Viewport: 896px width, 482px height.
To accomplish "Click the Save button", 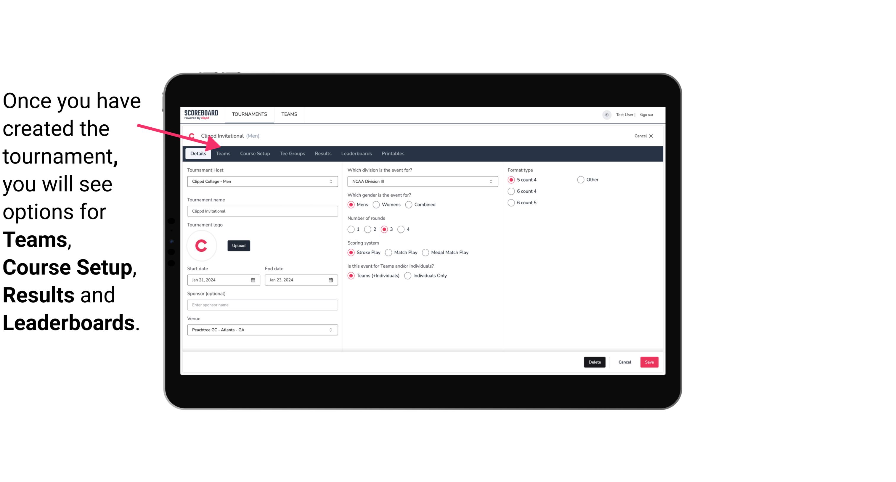I will tap(648, 362).
